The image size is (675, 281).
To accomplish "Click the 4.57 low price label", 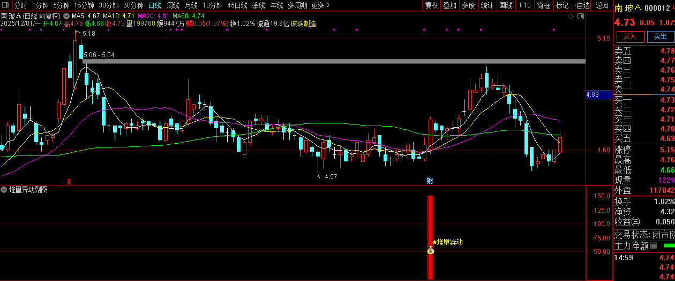I will (332, 176).
